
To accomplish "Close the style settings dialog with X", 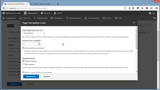I will [x=134, y=23].
